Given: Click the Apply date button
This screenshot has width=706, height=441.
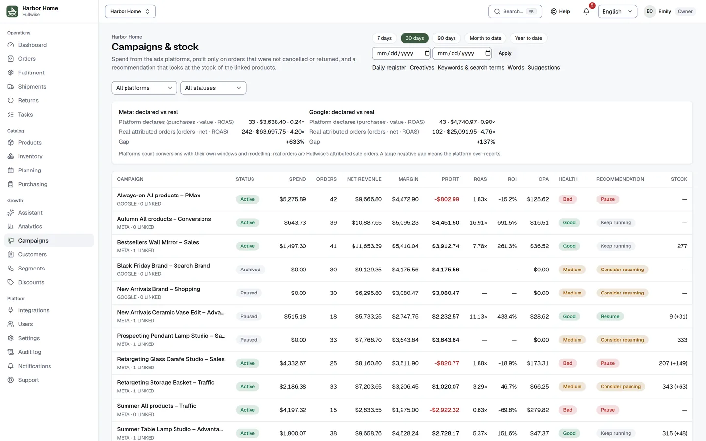Looking at the screenshot, I should pos(505,53).
